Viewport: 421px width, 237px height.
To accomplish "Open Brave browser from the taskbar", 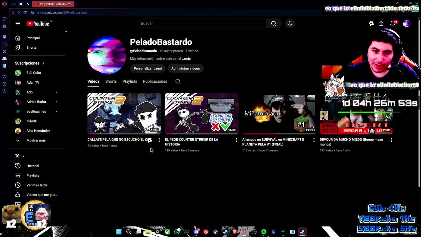I will click(235, 232).
